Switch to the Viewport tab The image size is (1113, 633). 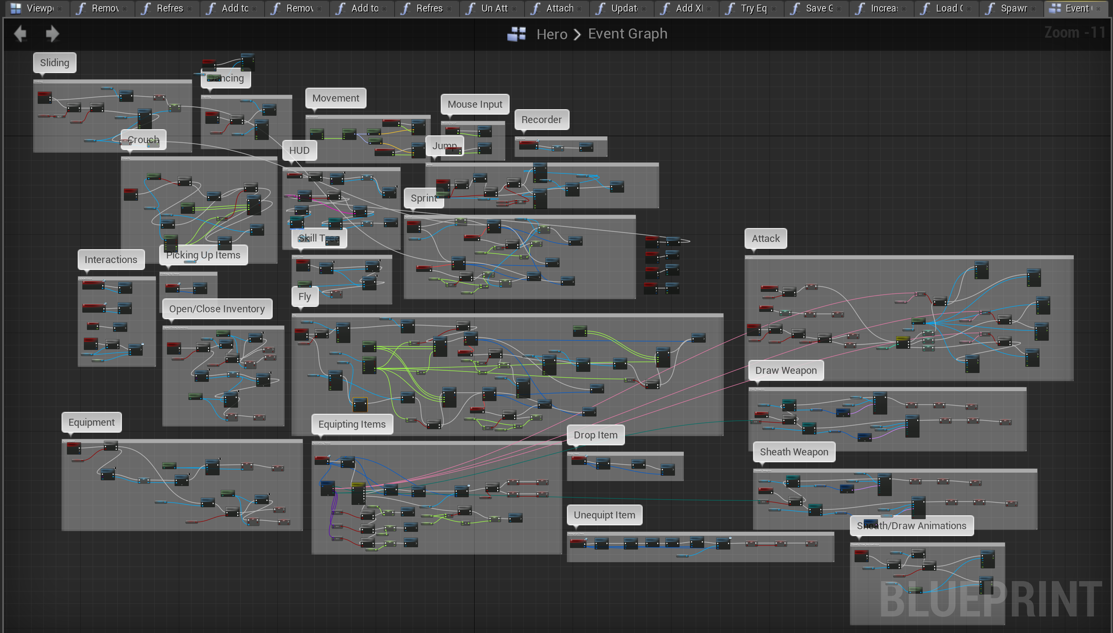37,8
